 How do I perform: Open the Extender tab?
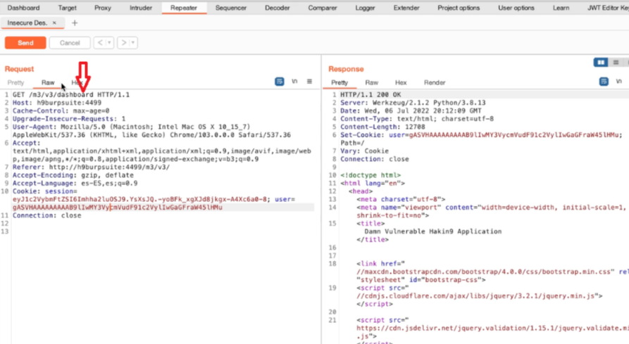(406, 8)
